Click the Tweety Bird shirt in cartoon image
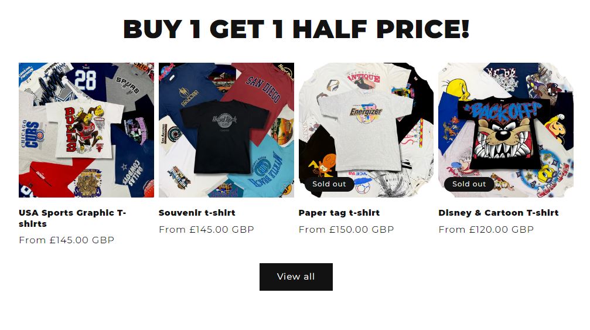590x330 pixels. 457,89
